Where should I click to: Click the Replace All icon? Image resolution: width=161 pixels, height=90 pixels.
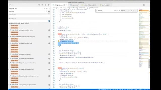point(49,12)
